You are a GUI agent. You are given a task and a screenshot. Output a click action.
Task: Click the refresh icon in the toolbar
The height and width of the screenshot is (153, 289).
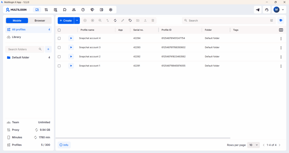(x=115, y=21)
